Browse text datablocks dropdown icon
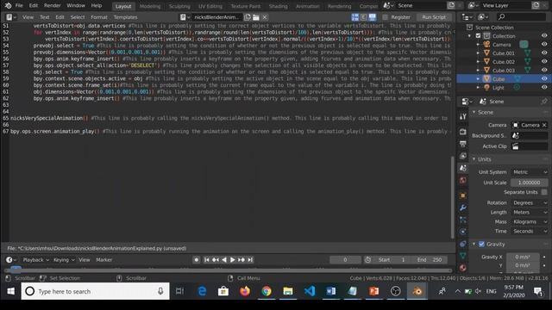This screenshot has height=310, width=552. coord(185,17)
